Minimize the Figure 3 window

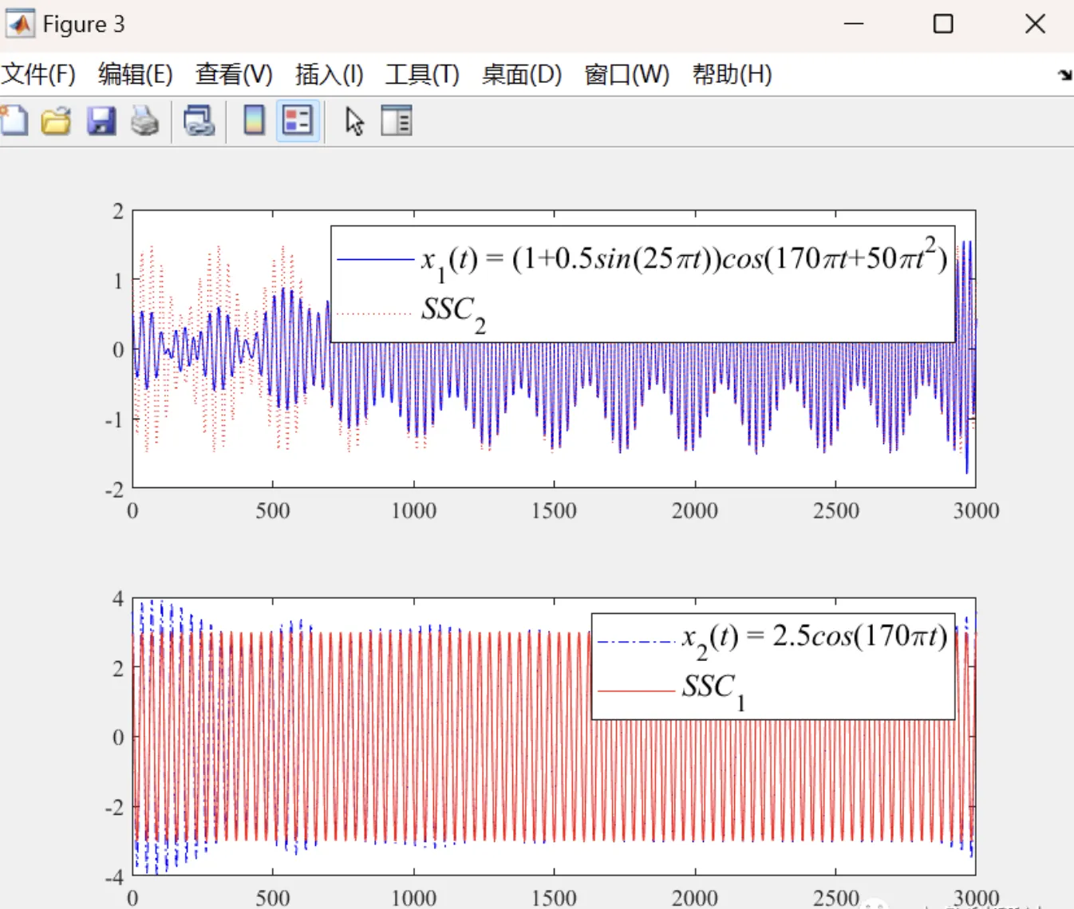tap(854, 24)
